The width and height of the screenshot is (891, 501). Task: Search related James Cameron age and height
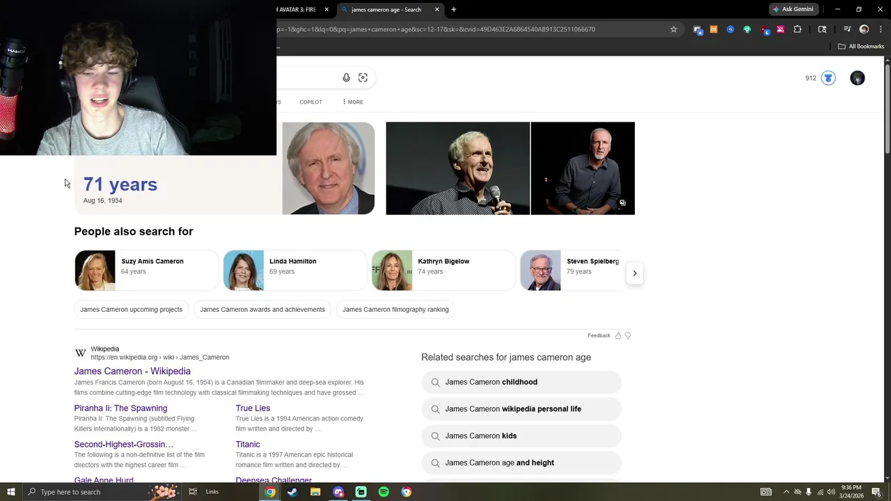point(521,463)
